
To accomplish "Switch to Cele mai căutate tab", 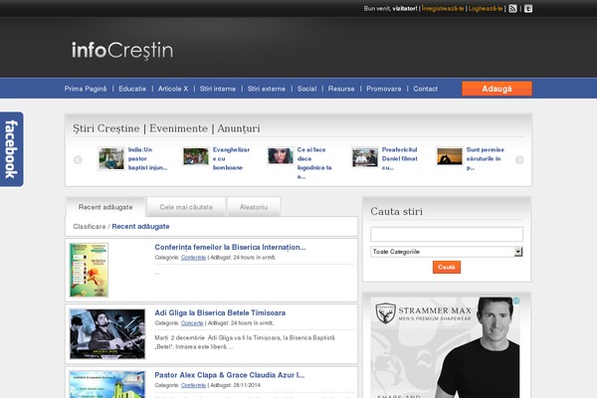I will [186, 207].
